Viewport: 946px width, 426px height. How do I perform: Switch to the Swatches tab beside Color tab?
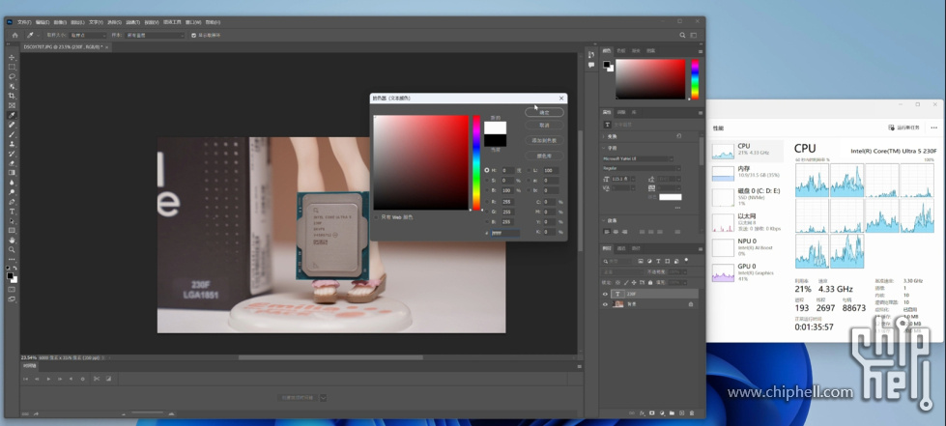pyautogui.click(x=621, y=50)
